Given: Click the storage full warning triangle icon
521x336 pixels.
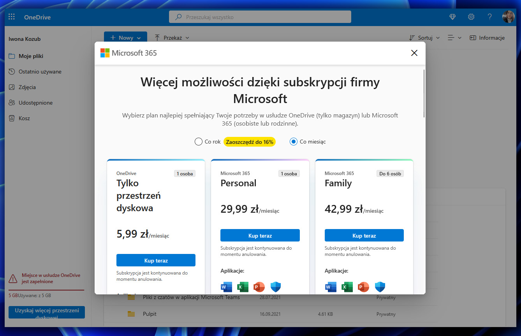Looking at the screenshot, I should pos(13,278).
